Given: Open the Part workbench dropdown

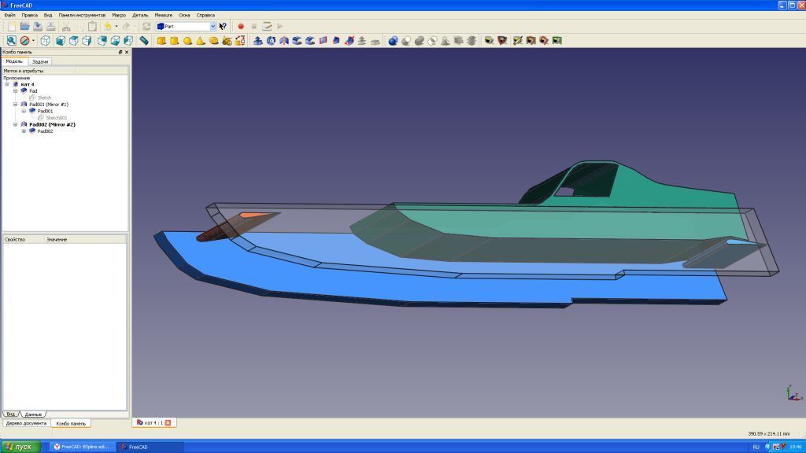Looking at the screenshot, I should coord(213,26).
